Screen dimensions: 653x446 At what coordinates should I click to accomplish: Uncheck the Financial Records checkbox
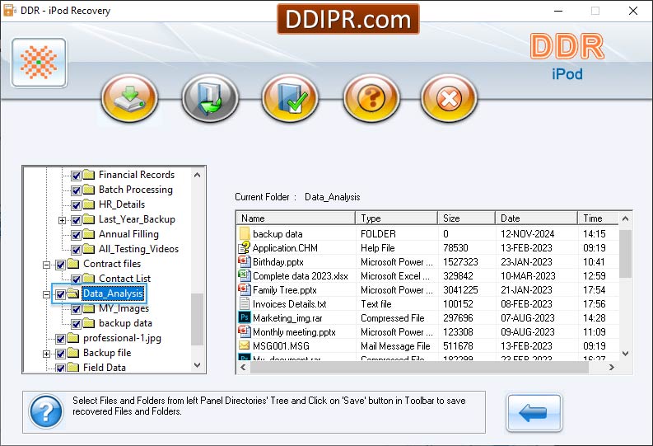point(76,176)
